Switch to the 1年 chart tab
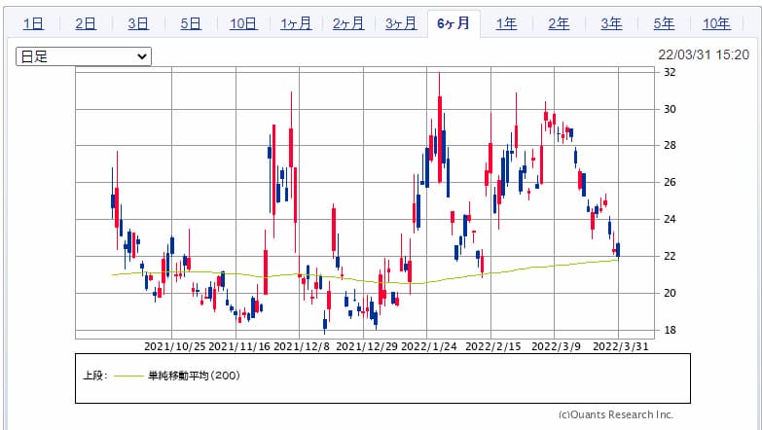This screenshot has height=430, width=762. point(506,23)
